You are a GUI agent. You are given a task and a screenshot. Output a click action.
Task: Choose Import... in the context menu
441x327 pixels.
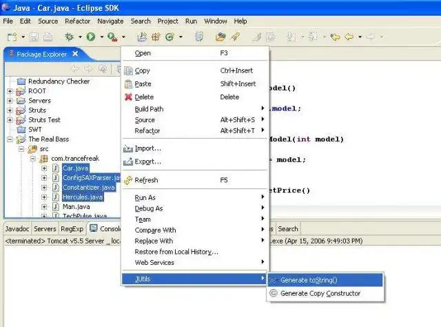coord(195,148)
